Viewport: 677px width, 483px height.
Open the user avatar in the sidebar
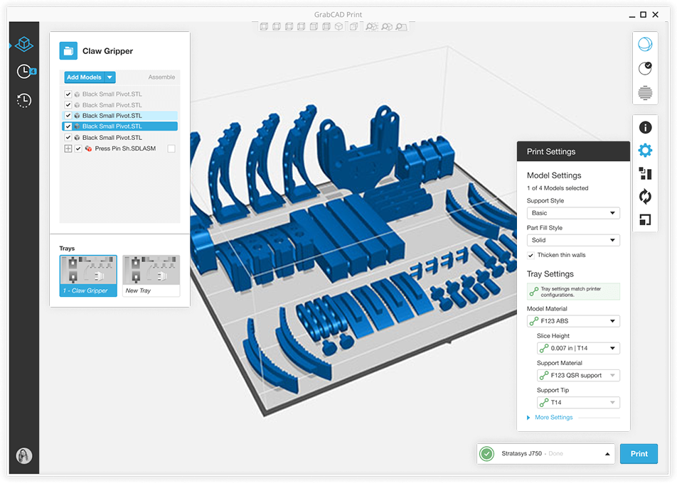click(x=24, y=455)
